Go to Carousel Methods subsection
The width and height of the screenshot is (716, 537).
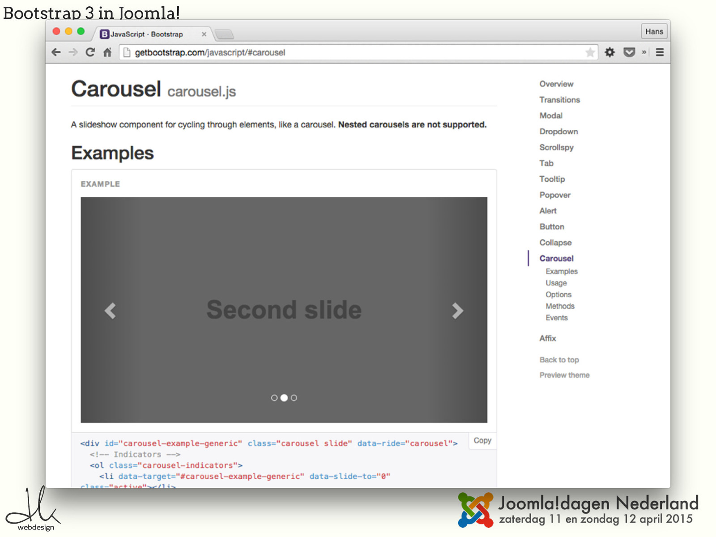560,307
